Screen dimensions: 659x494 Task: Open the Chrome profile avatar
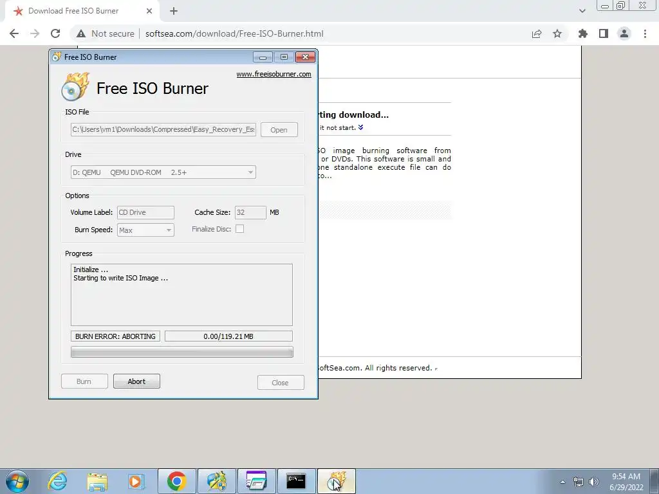tap(624, 33)
